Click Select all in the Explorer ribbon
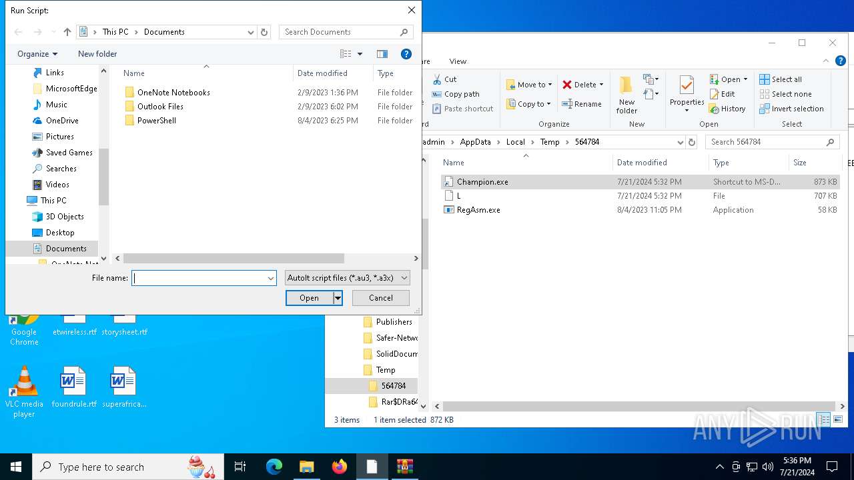Screen dimensions: 854x480 point(781,79)
